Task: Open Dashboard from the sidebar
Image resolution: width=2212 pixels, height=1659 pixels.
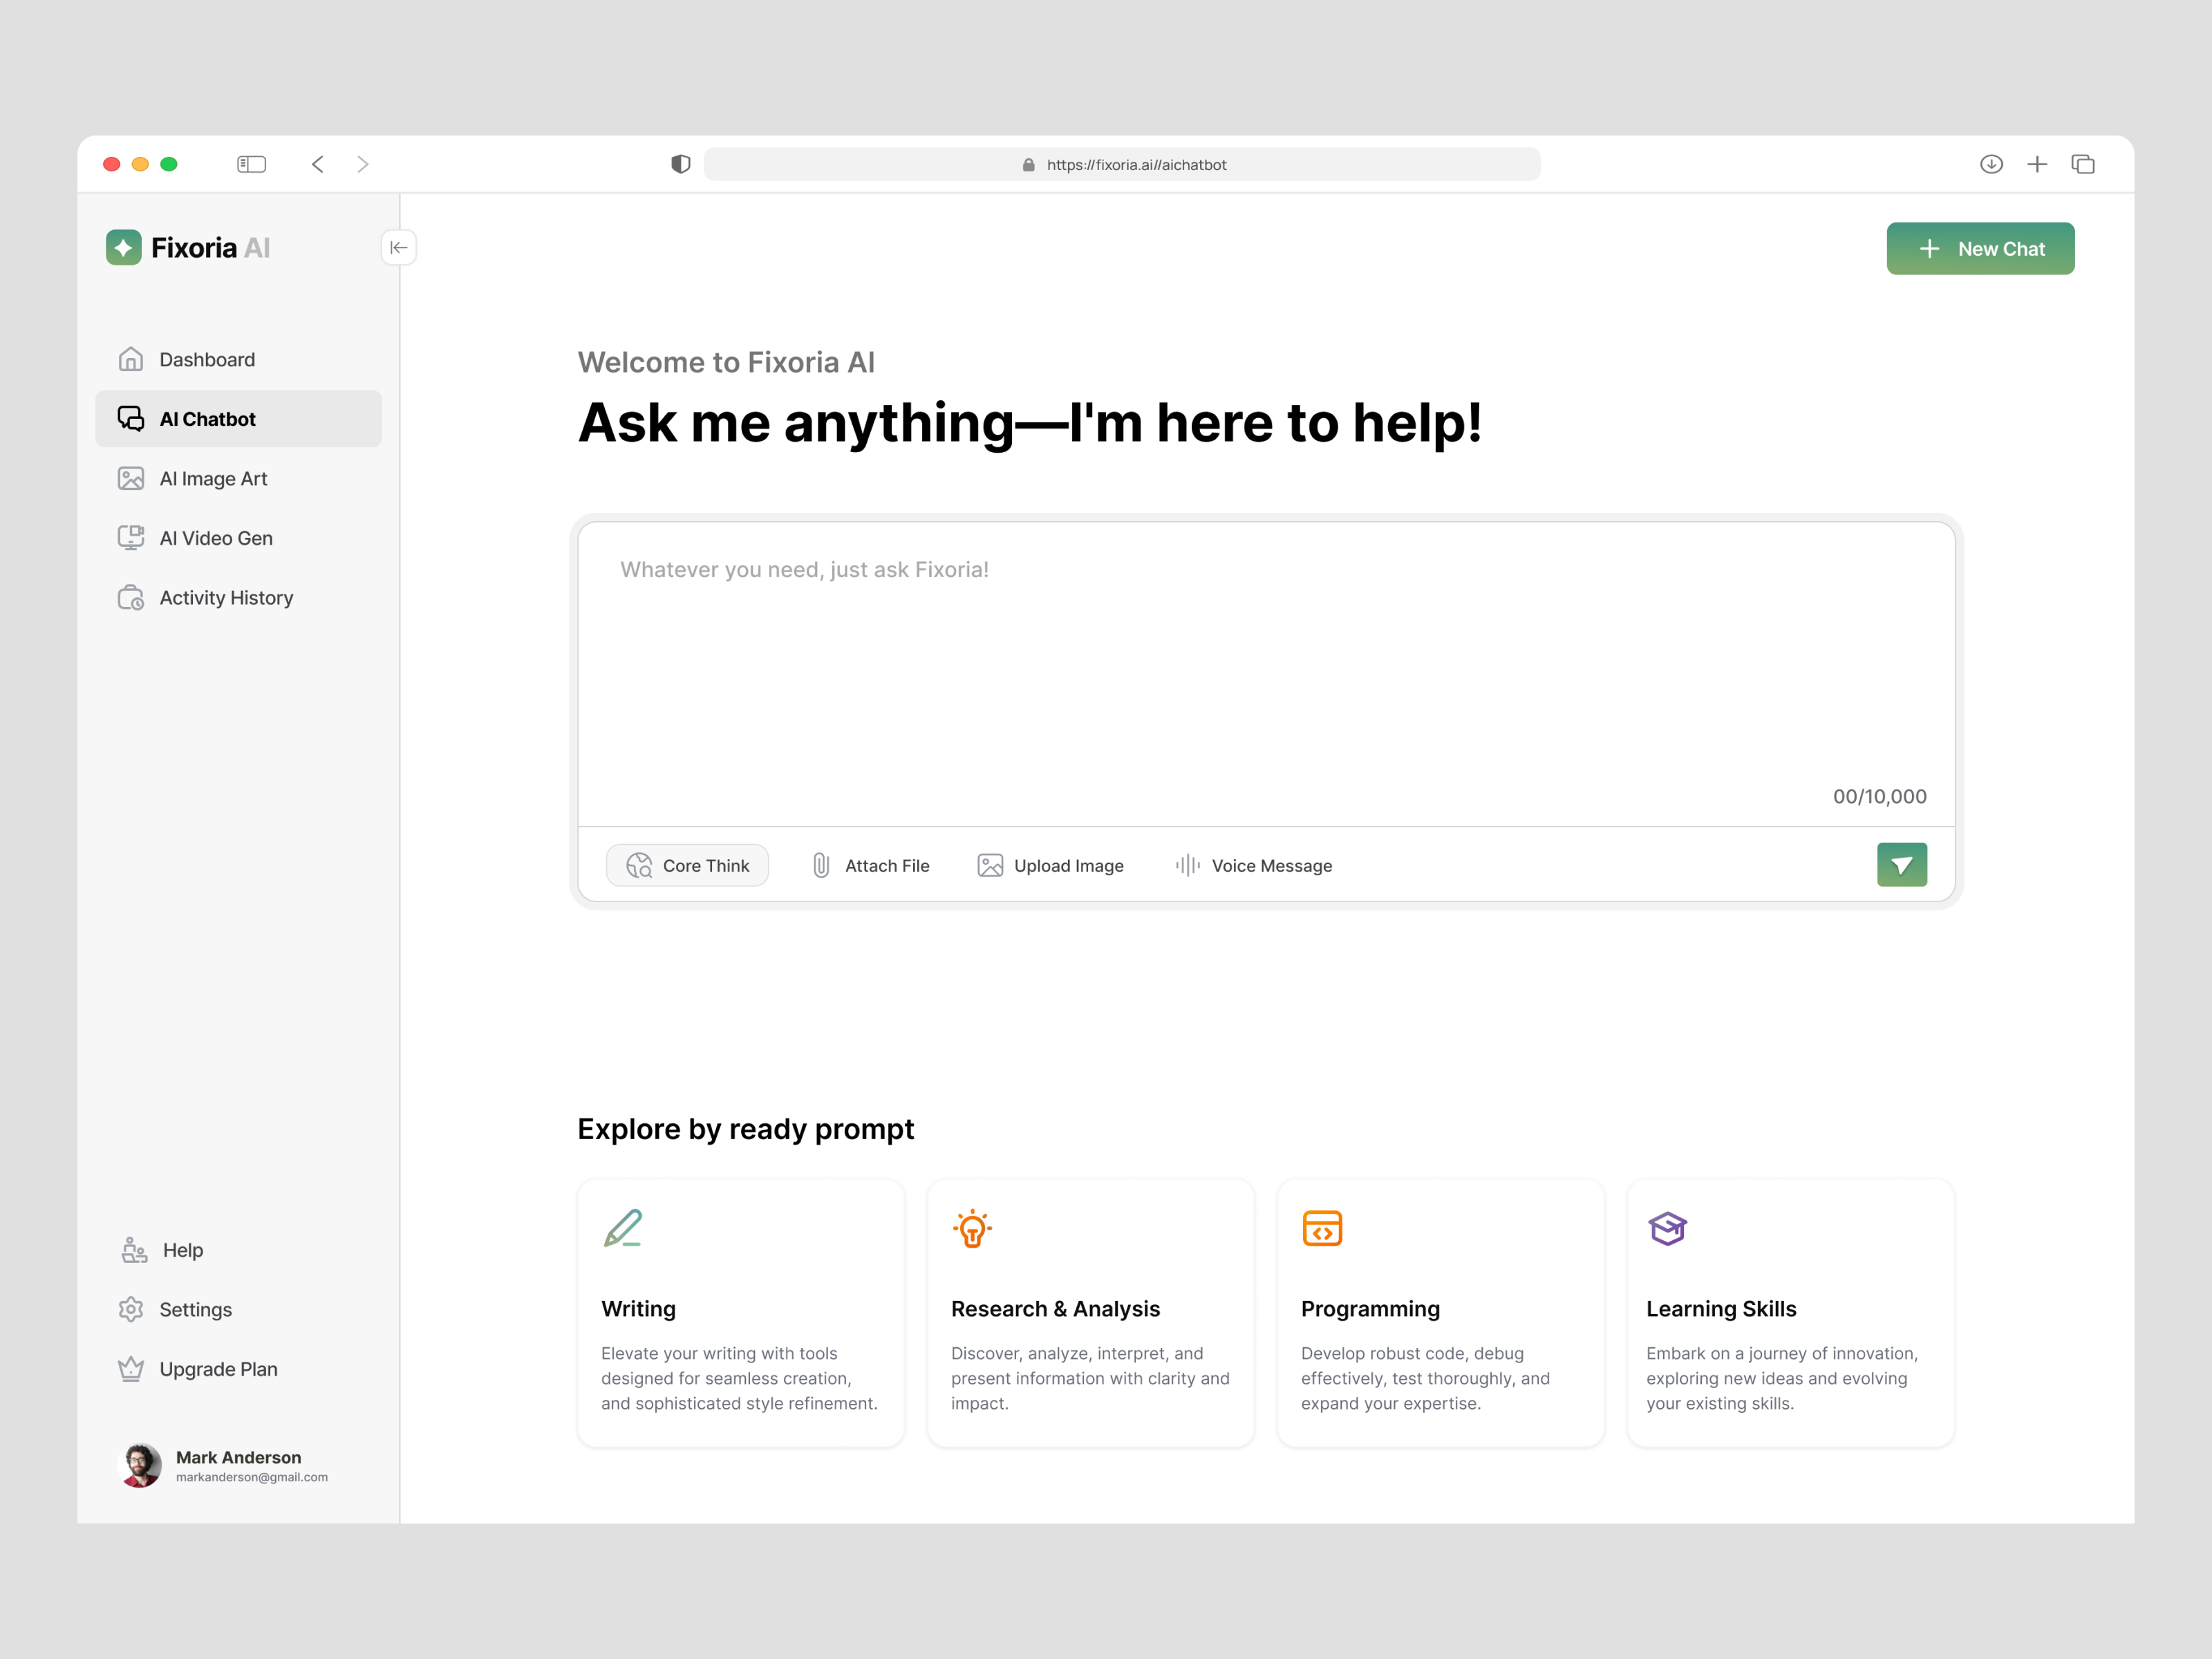Action: 238,360
